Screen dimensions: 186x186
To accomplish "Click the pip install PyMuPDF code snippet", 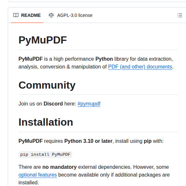I will 45,155.
